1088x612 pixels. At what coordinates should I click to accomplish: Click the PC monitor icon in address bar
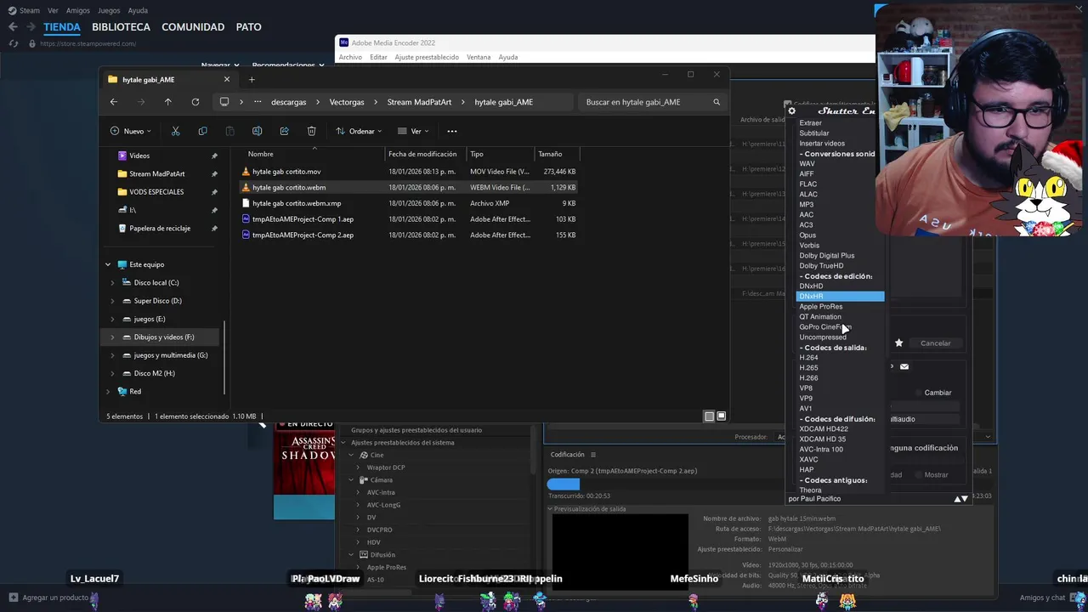pyautogui.click(x=224, y=102)
